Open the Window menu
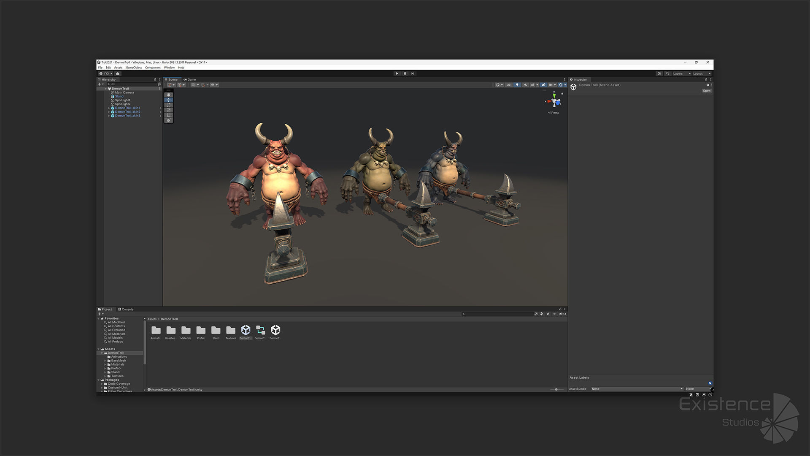Image resolution: width=810 pixels, height=456 pixels. click(169, 68)
